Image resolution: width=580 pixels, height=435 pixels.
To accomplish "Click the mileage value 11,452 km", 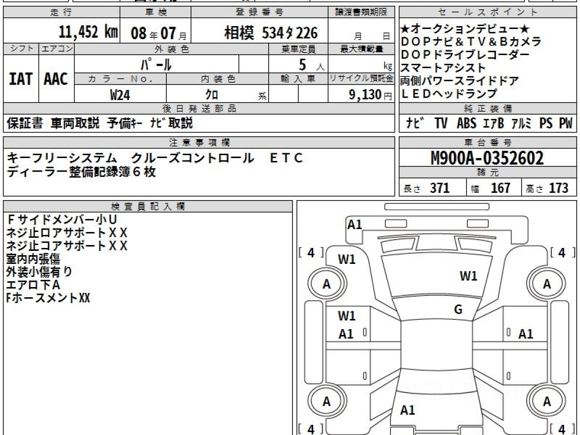I will tap(88, 33).
